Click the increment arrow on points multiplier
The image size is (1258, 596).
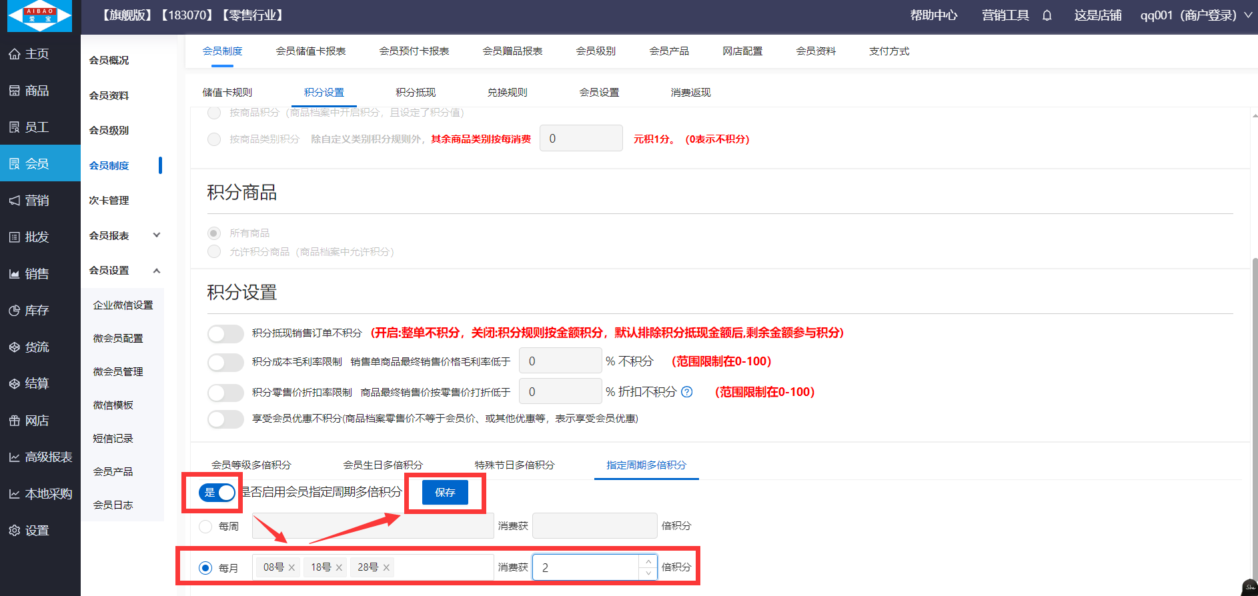(x=648, y=562)
